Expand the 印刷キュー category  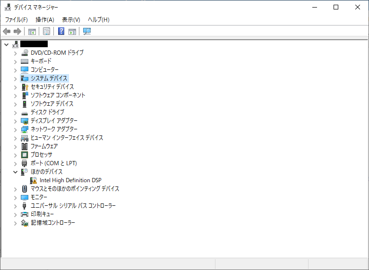point(16,215)
